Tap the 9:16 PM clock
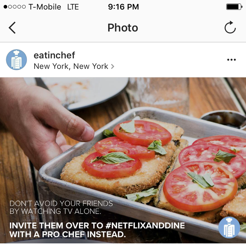246x247 pixels. [123, 7]
